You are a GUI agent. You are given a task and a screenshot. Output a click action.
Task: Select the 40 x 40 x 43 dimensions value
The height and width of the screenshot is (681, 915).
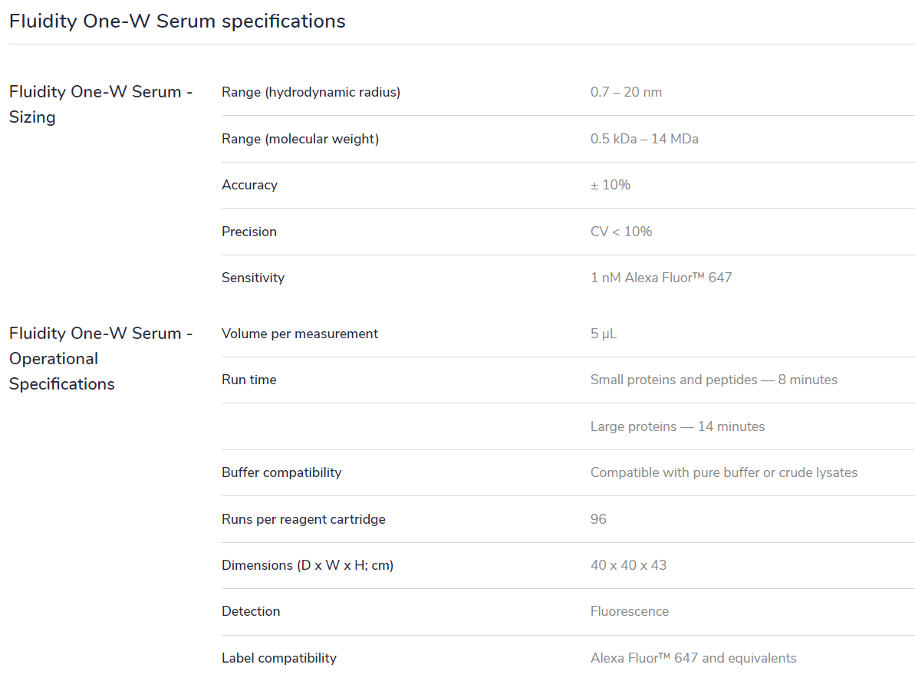pyautogui.click(x=628, y=565)
